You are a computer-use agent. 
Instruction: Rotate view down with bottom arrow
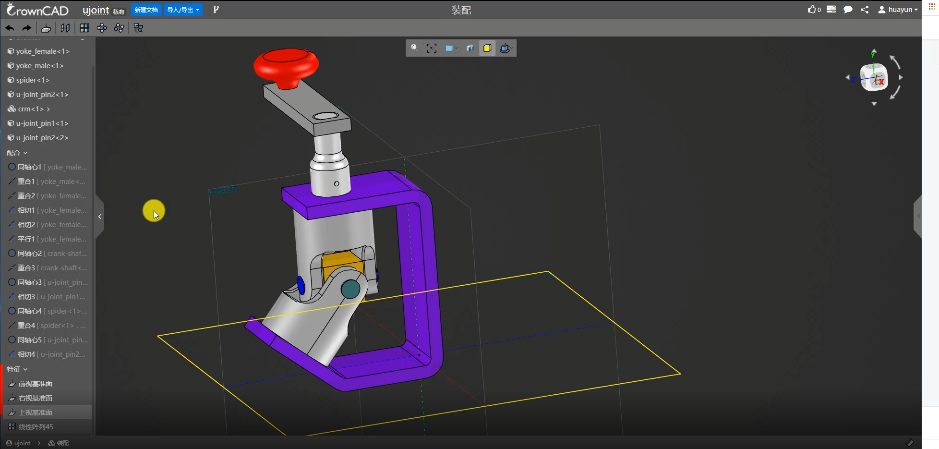pos(874,104)
